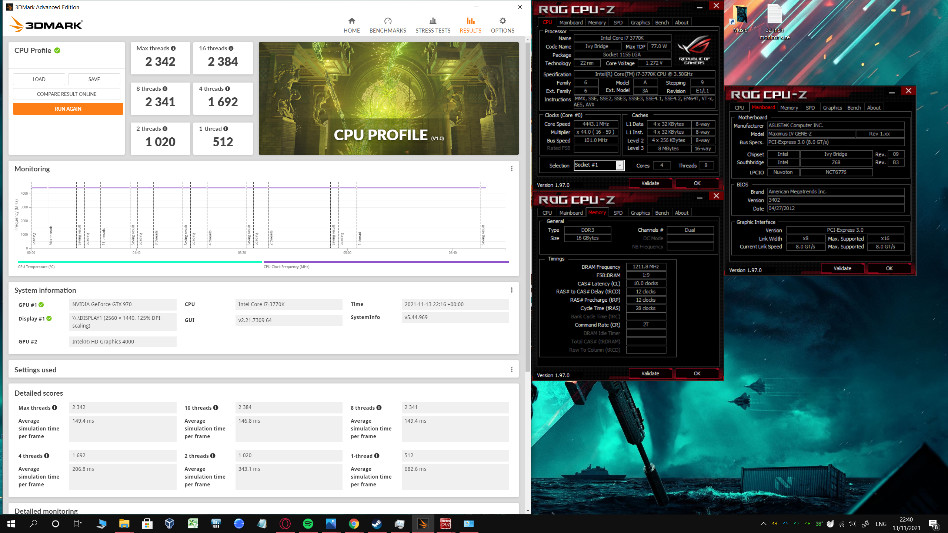
Task: Switch to CPU tab in Mainboard CPU-Z window
Action: coord(739,108)
